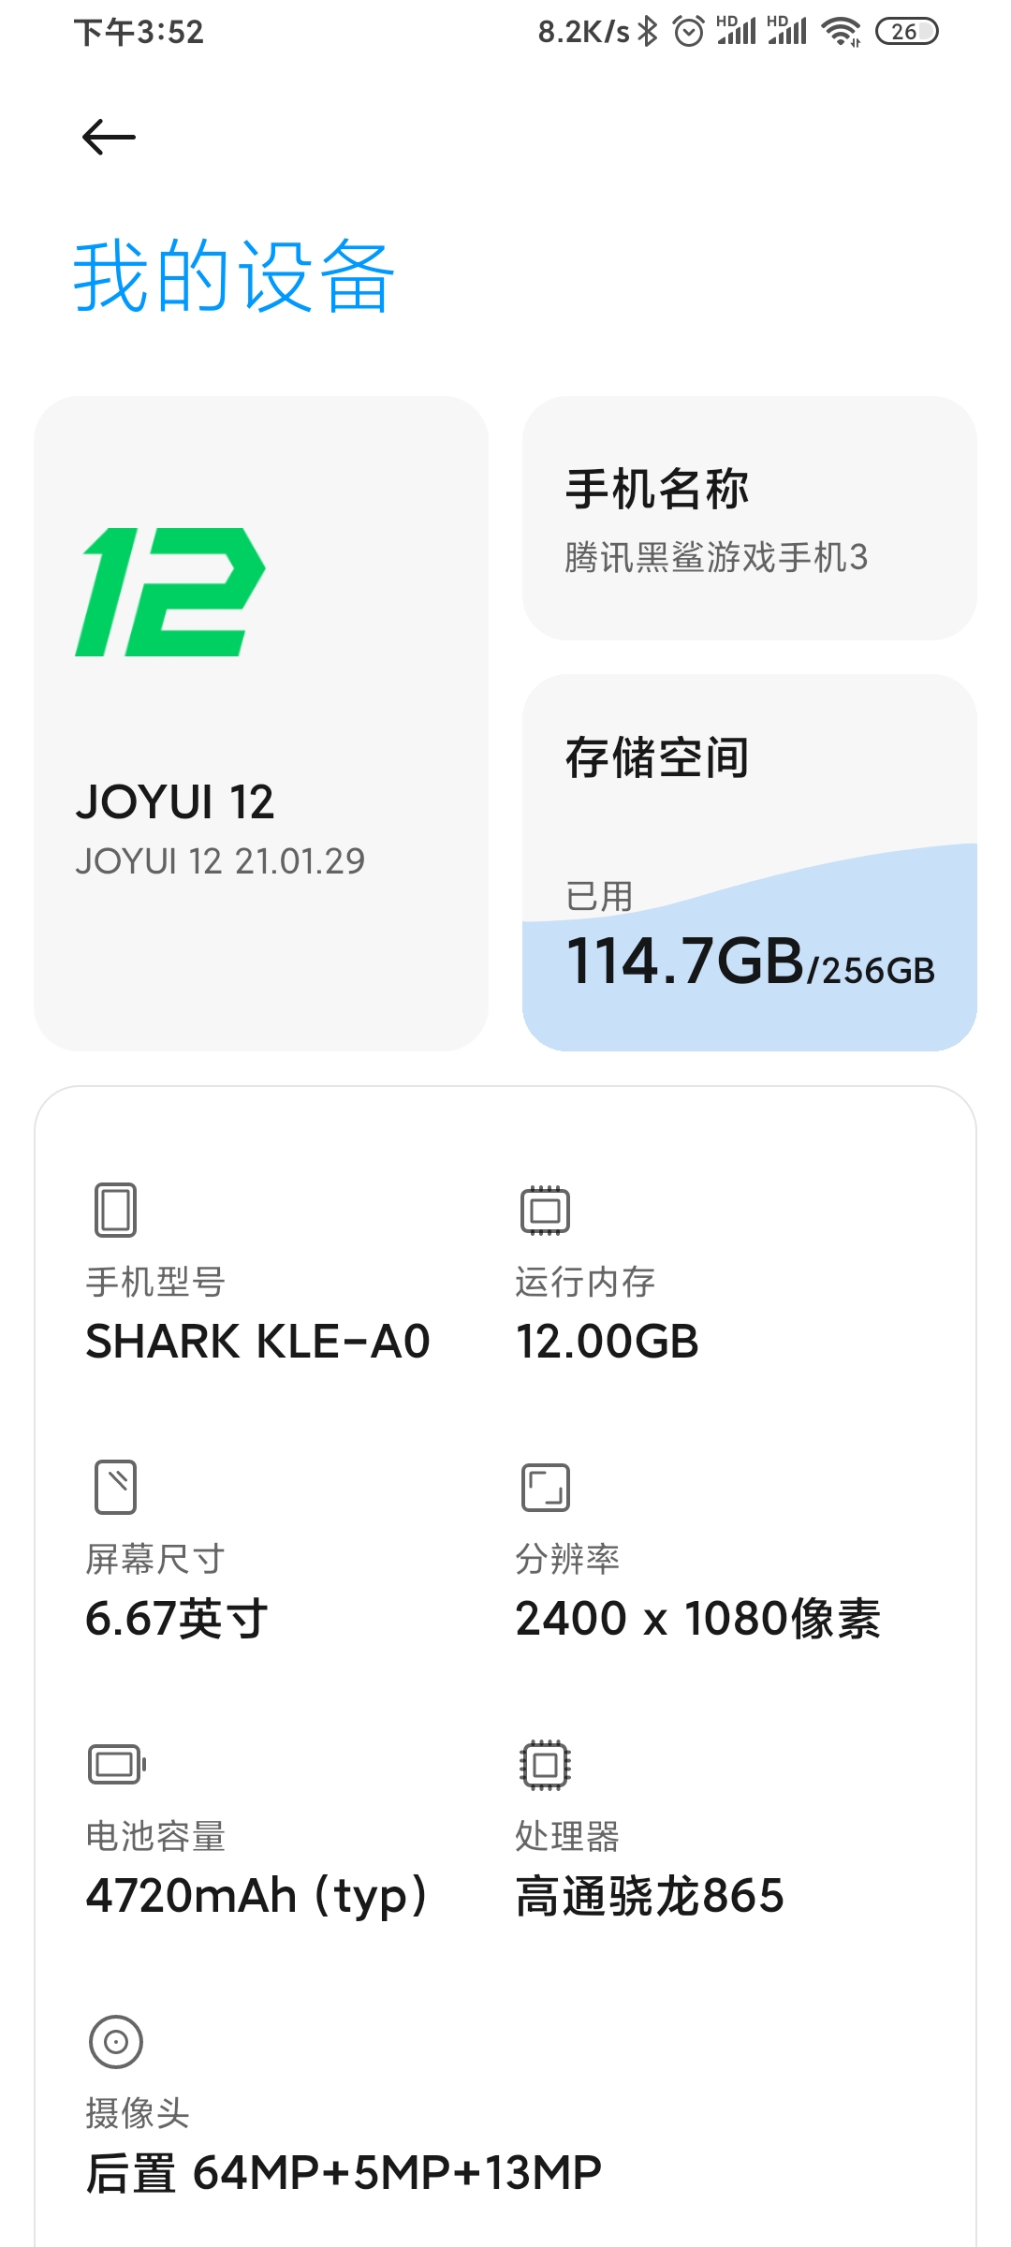Tap the 我的设备 page title
Viewport: 1011px width, 2247px height.
click(234, 275)
